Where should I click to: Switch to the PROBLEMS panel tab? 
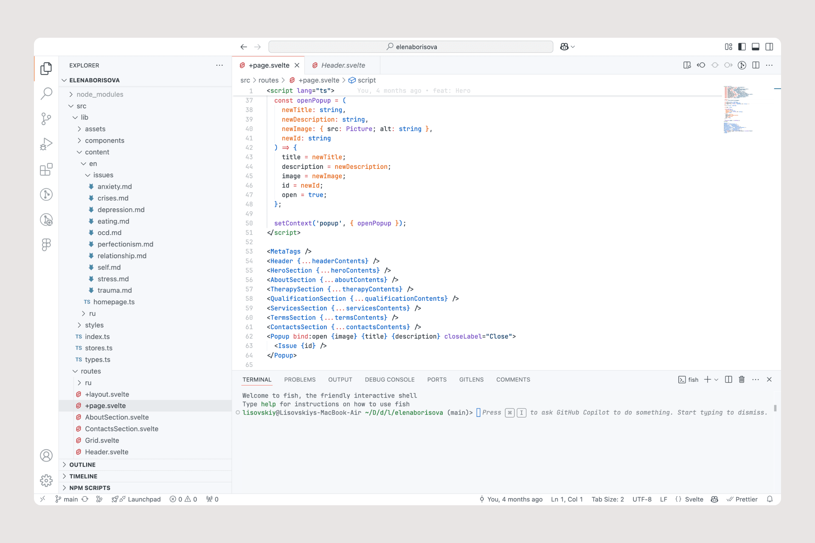[x=300, y=380]
